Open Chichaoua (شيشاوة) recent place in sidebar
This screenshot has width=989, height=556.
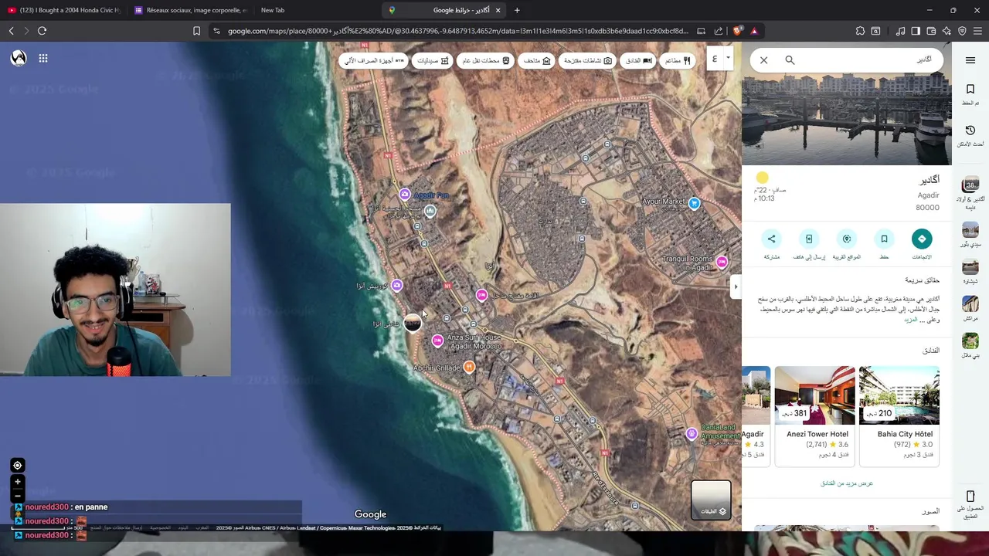(970, 272)
